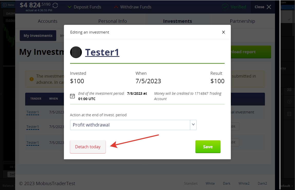Select the Dark2 theme option
Screen dimensions: 295x190
(262, 183)
